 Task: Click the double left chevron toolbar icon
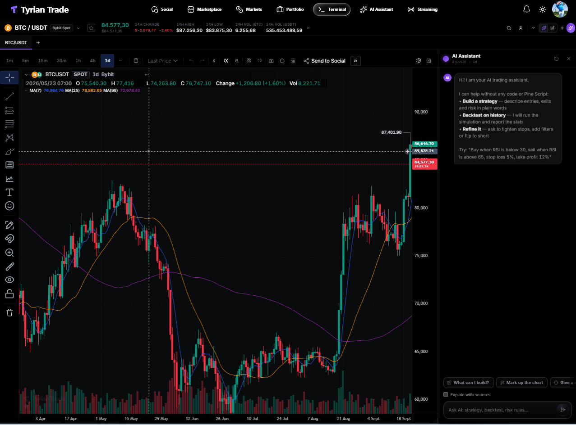[x=226, y=61]
